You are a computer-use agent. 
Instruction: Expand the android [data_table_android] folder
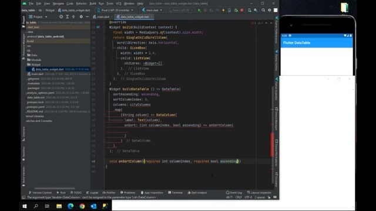pyautogui.click(x=45, y=36)
